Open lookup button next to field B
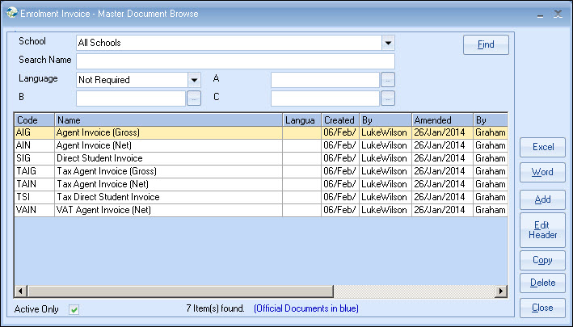The height and width of the screenshot is (327, 573). point(194,99)
